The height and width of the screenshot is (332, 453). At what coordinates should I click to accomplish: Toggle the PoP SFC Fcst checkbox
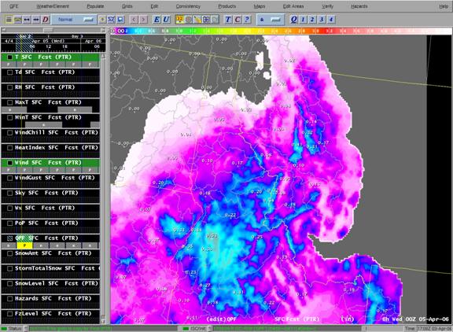pyautogui.click(x=9, y=223)
